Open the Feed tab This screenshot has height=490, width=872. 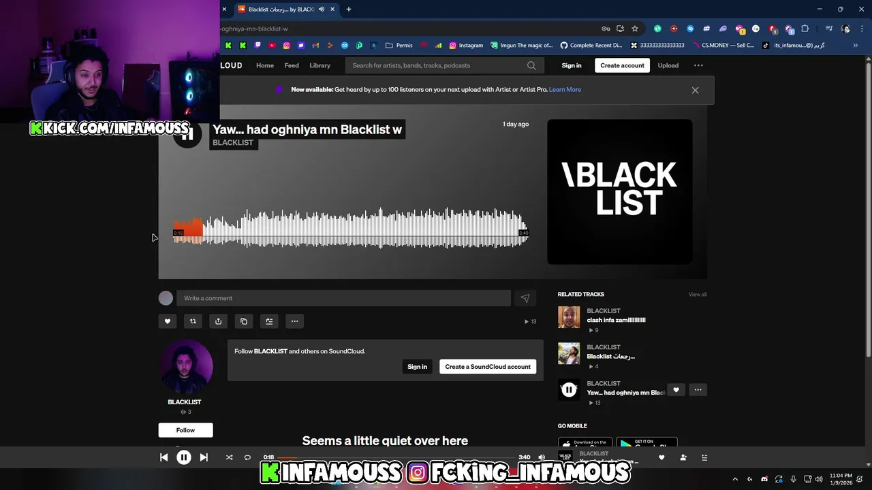point(292,65)
